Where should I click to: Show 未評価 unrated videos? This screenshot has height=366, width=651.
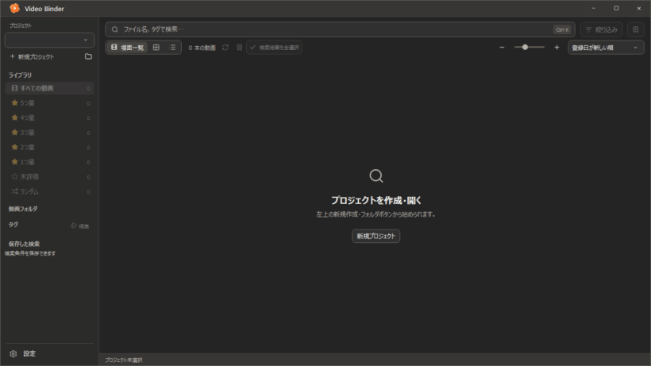click(x=49, y=177)
